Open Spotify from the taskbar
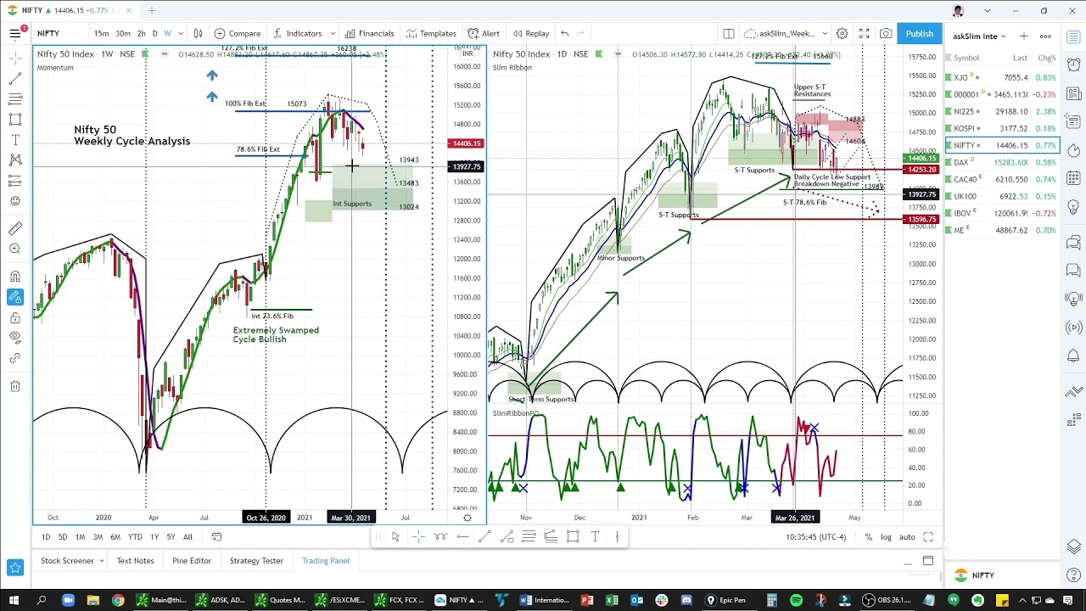This screenshot has height=611, width=1086. click(x=796, y=600)
